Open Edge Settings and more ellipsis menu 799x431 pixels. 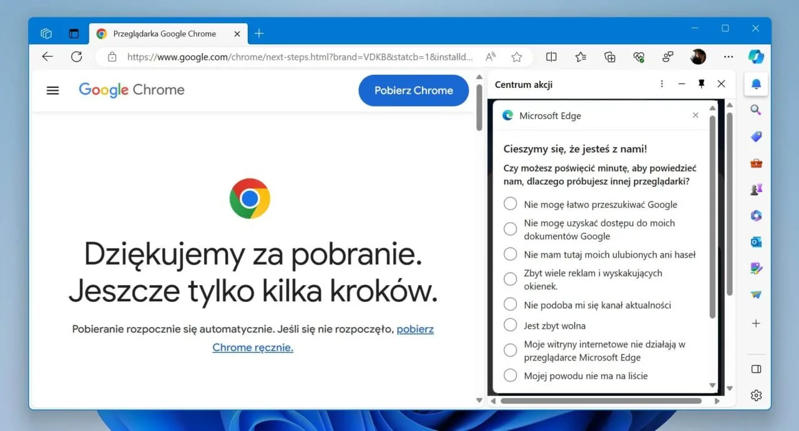(x=728, y=57)
